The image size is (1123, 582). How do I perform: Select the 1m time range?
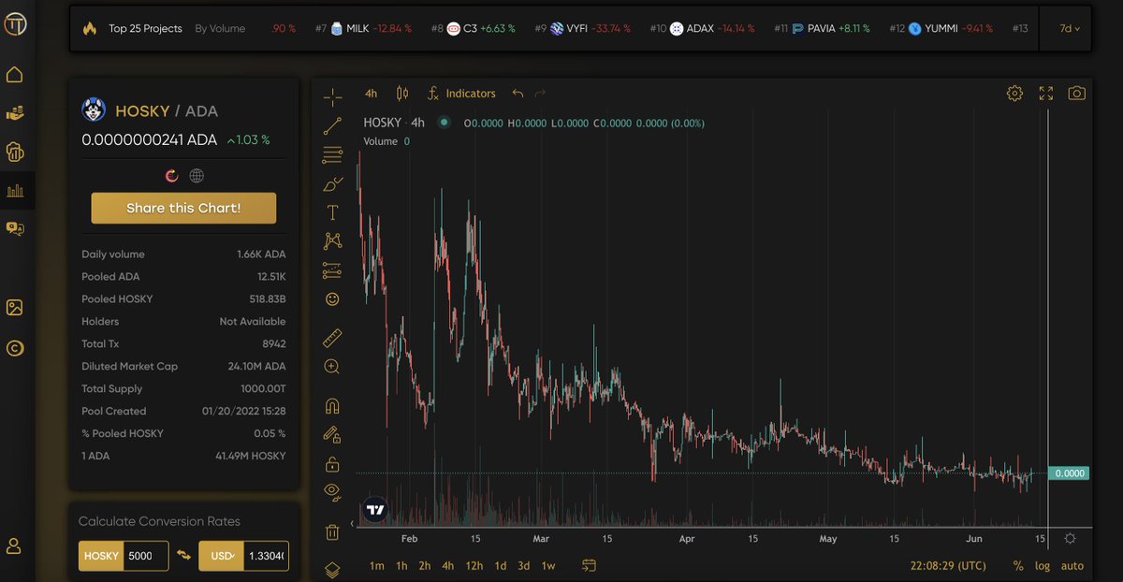[x=377, y=565]
